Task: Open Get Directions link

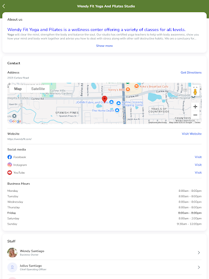Action: pyautogui.click(x=191, y=72)
